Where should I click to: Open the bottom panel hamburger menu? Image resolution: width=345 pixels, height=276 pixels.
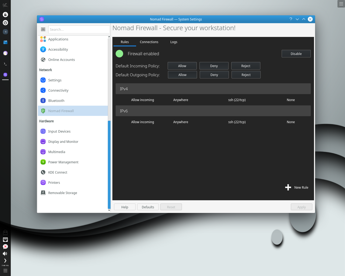pos(5,271)
